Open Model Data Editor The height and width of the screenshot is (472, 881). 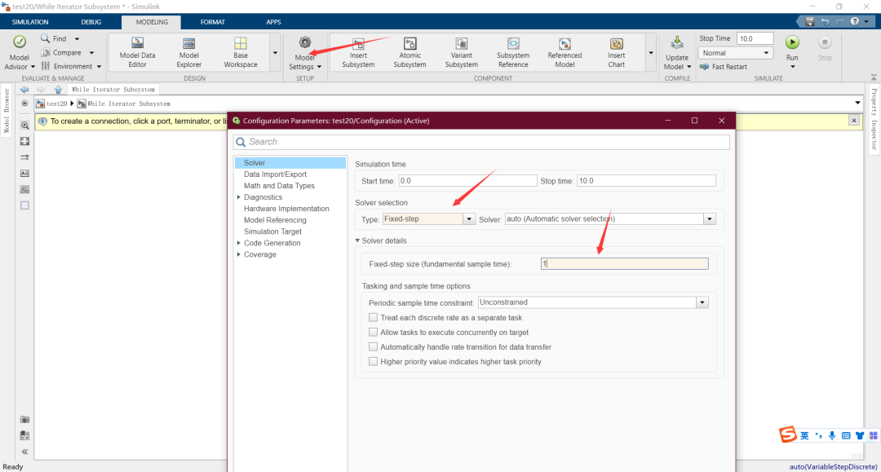(137, 52)
